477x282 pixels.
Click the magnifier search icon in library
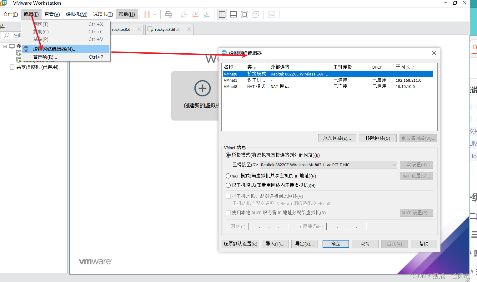point(7,35)
